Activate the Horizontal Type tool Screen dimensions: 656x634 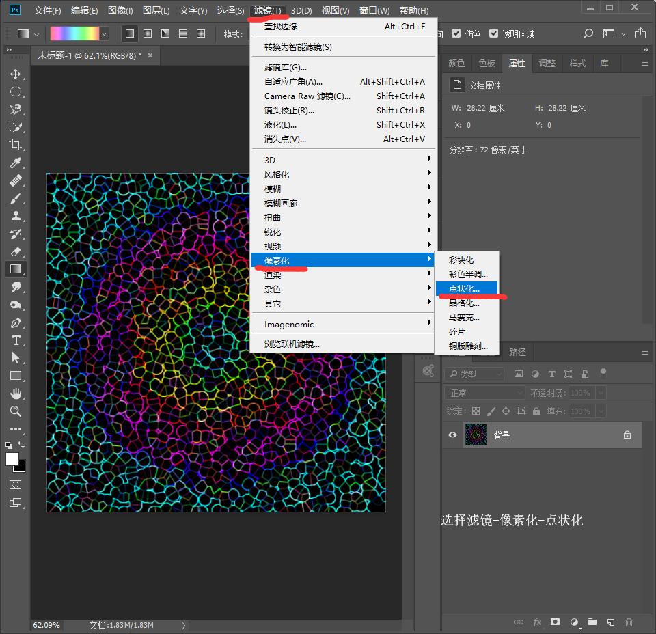(15, 340)
